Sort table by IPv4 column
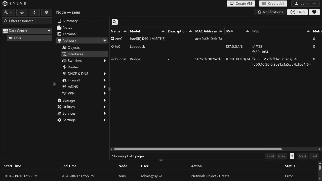The height and width of the screenshot is (181, 322). pyautogui.click(x=237, y=31)
